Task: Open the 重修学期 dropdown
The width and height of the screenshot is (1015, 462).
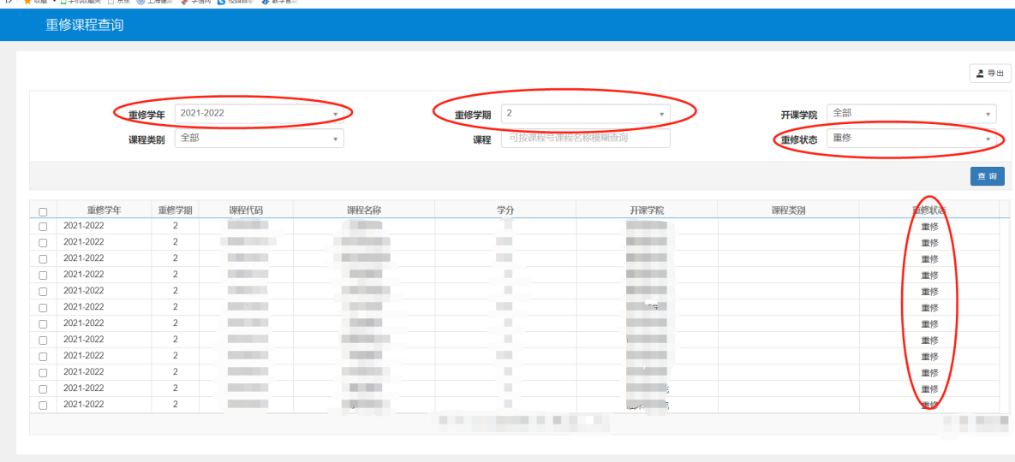Action: 585,114
